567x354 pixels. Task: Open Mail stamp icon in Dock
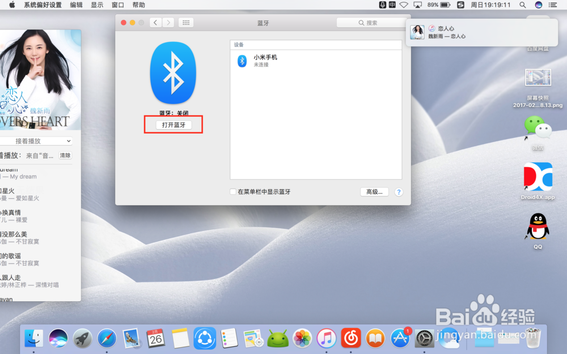pyautogui.click(x=132, y=339)
